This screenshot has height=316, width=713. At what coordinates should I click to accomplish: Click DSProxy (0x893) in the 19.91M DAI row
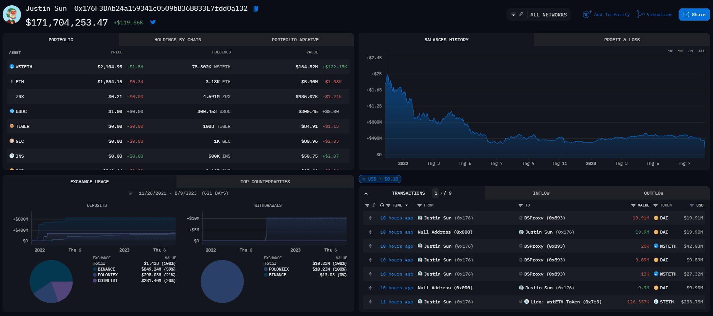click(x=544, y=218)
